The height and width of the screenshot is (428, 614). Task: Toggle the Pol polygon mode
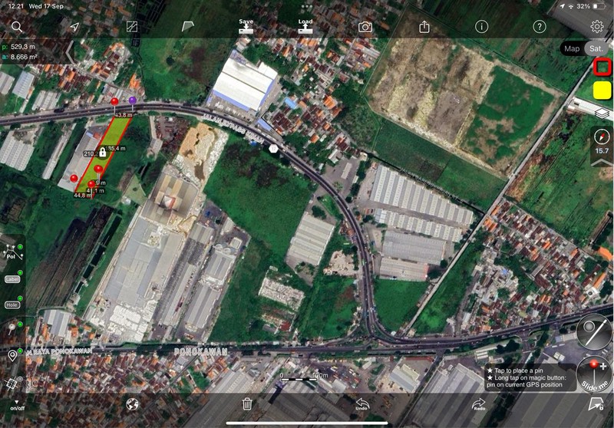[x=12, y=254]
